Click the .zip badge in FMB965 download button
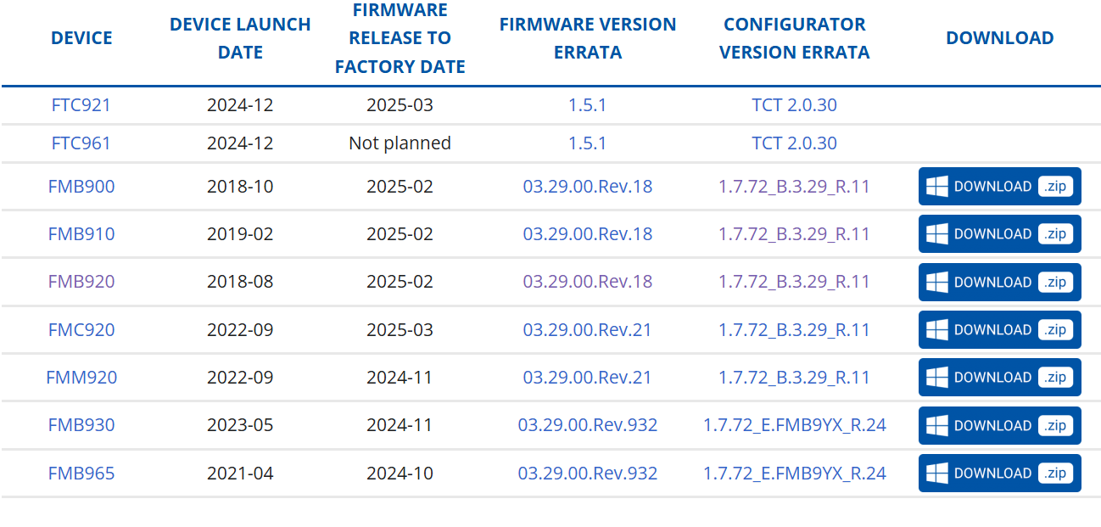 click(1056, 474)
